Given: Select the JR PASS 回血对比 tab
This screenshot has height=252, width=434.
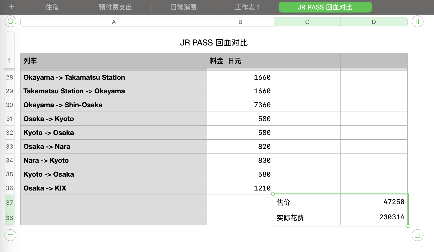Looking at the screenshot, I should (325, 7).
